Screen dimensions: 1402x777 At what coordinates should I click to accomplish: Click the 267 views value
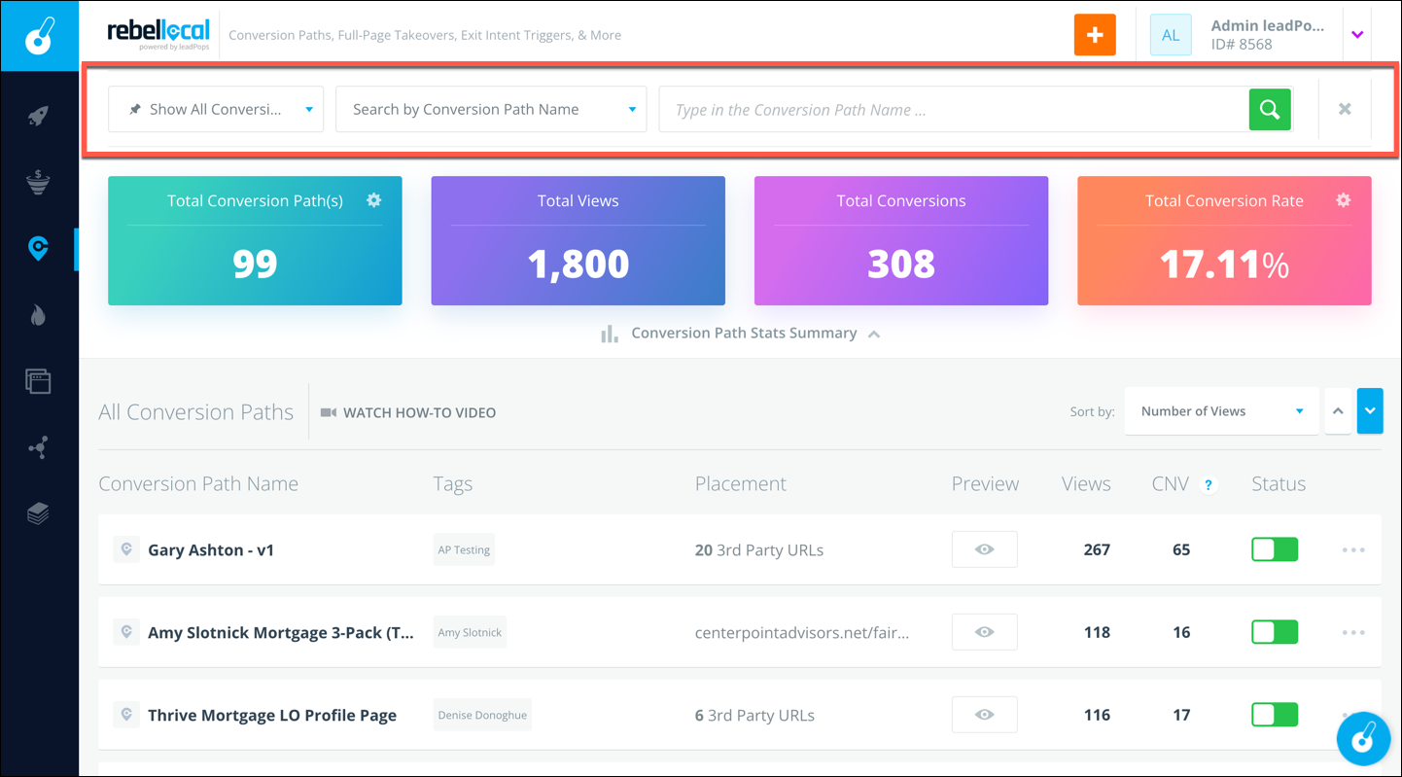tap(1097, 549)
